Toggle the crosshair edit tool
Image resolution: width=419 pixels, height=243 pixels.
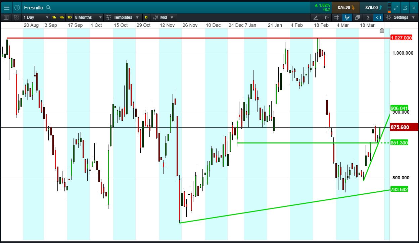coord(347,17)
